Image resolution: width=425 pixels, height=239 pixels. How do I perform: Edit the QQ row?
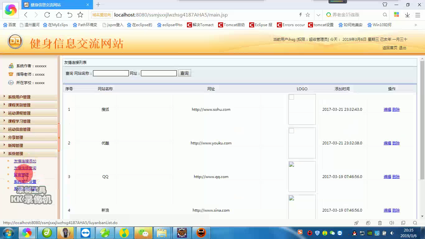(x=387, y=177)
